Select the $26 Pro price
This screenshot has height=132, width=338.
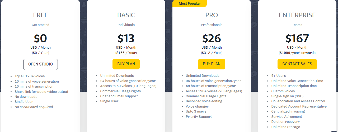212,38
